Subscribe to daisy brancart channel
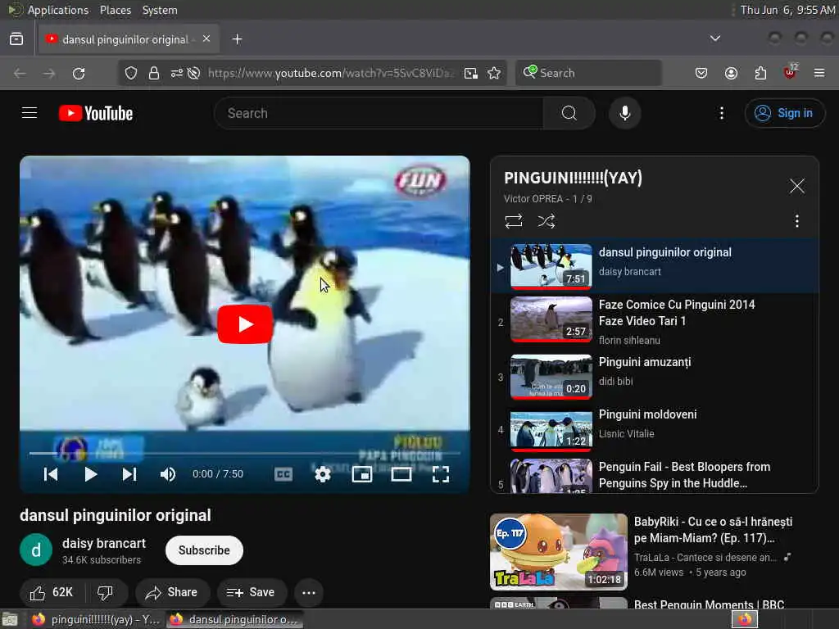This screenshot has height=629, width=839. [x=204, y=550]
